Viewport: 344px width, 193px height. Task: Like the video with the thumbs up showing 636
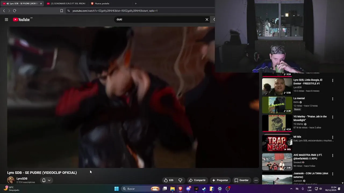169,180
